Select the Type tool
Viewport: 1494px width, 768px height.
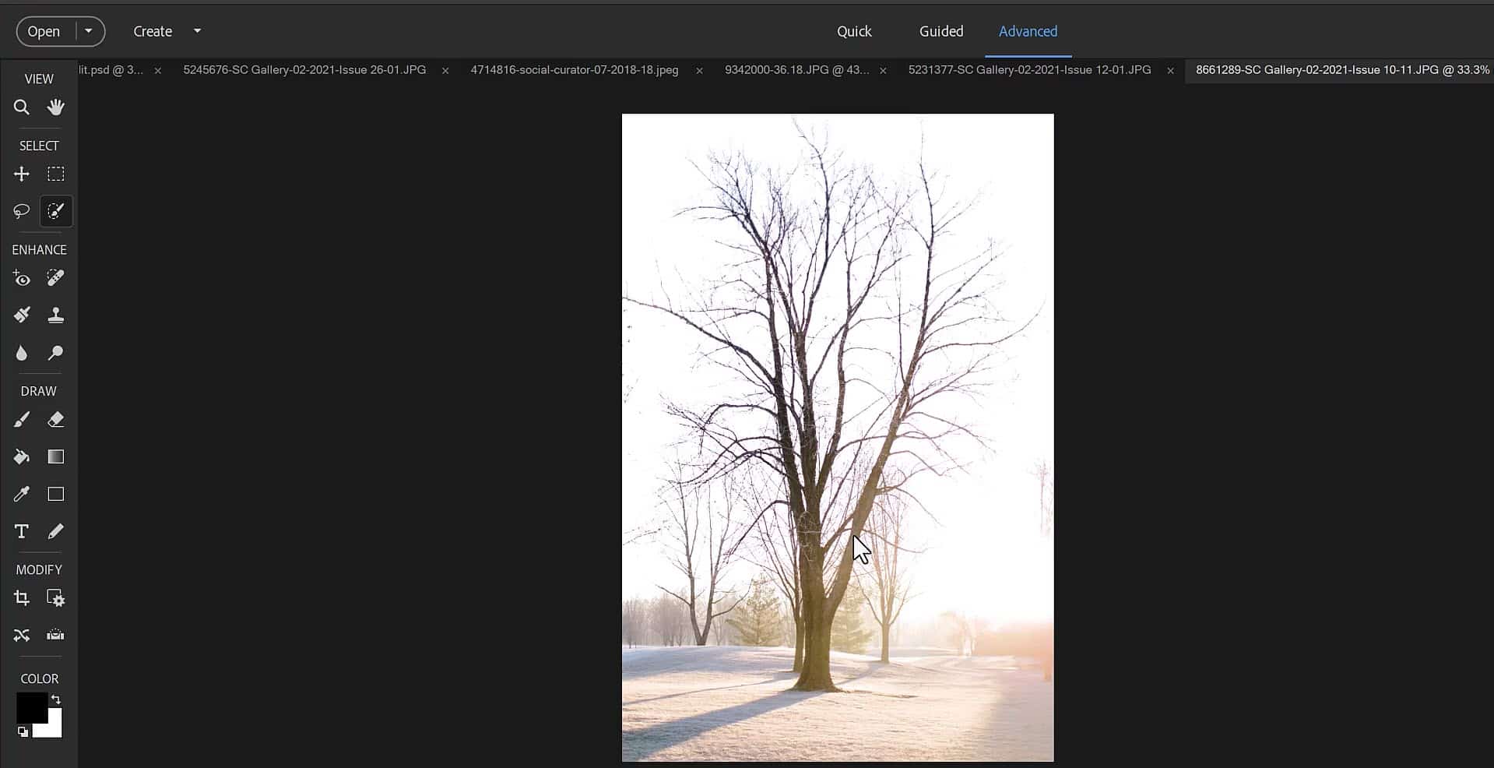click(x=22, y=532)
